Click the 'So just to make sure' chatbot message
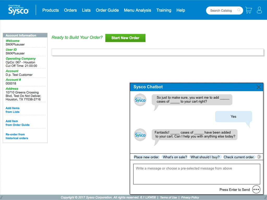 192,100
